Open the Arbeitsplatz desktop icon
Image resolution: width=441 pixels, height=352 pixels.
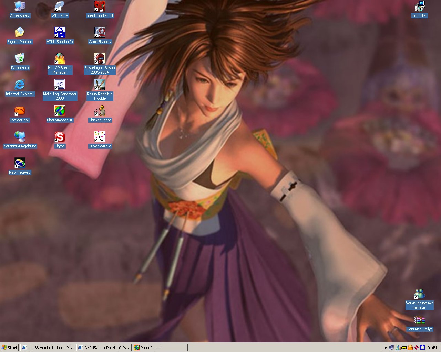click(x=20, y=6)
